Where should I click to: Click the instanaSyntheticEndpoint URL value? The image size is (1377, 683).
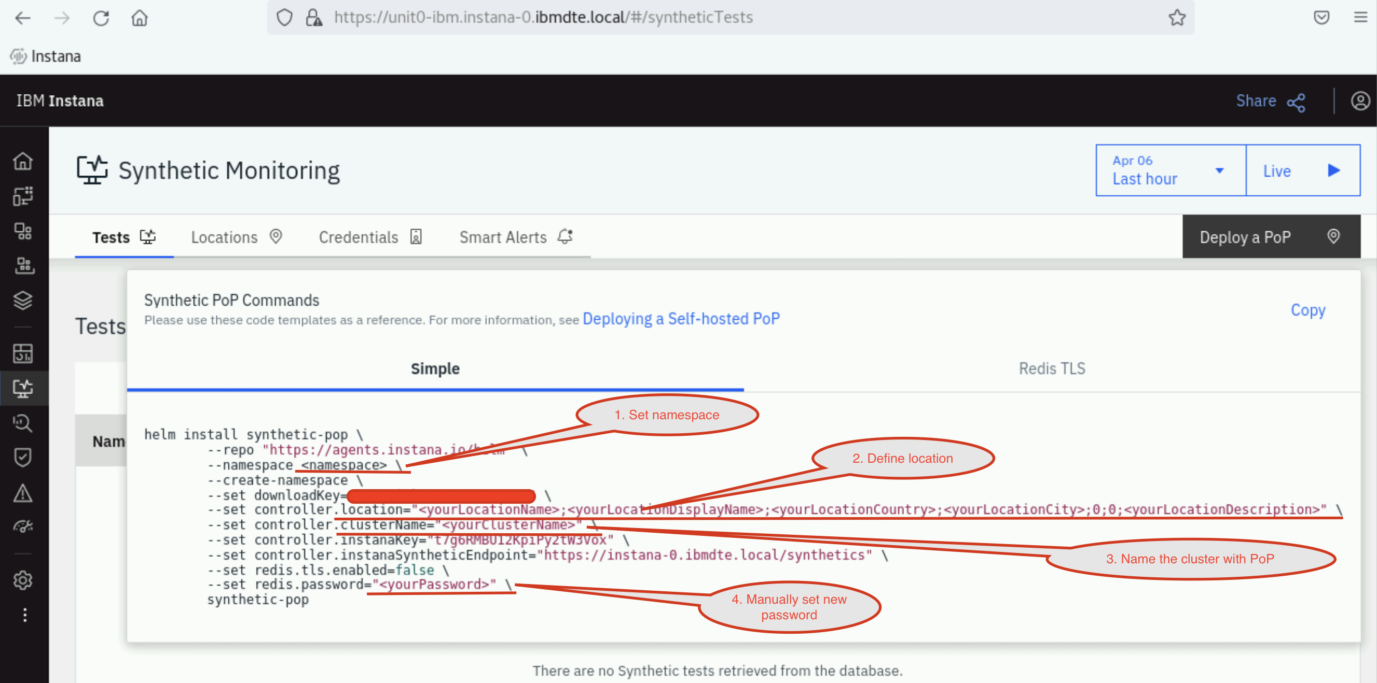pyautogui.click(x=705, y=555)
